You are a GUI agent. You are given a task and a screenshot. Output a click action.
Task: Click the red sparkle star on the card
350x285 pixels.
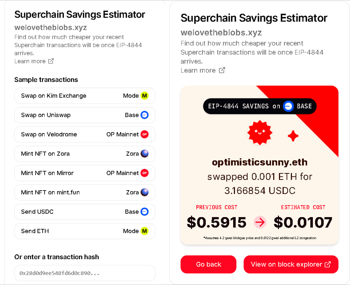pyautogui.click(x=293, y=136)
